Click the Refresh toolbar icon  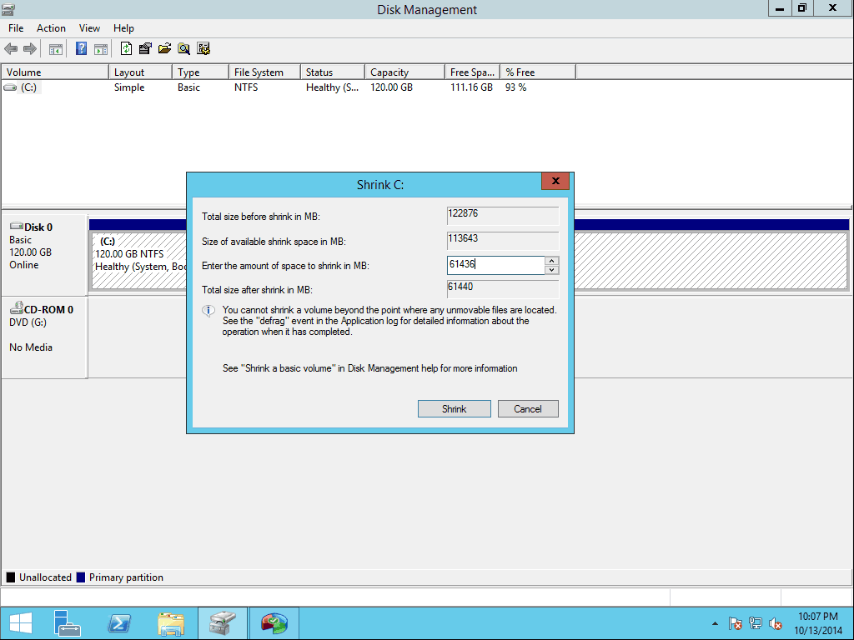pyautogui.click(x=126, y=48)
